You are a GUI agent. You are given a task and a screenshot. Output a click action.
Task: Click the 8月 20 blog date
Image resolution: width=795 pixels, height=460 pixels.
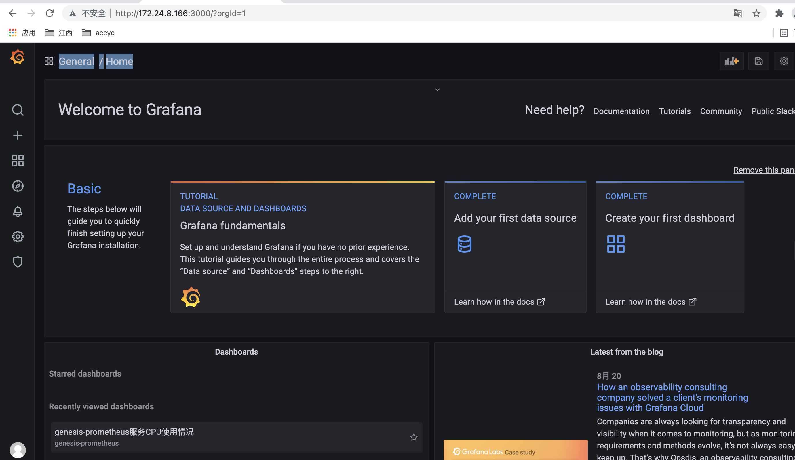click(608, 376)
